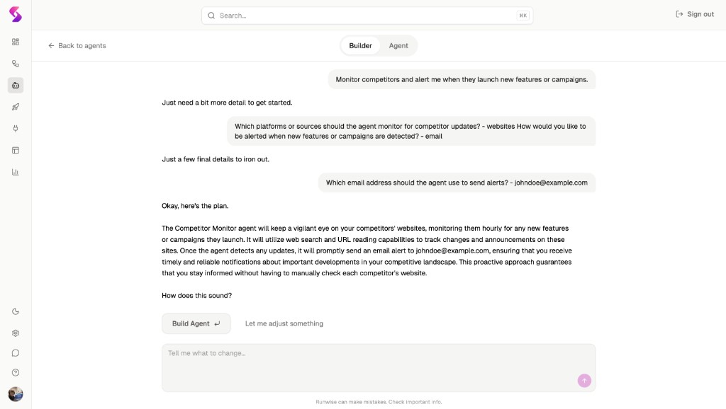Click the user profile avatar

click(16, 394)
